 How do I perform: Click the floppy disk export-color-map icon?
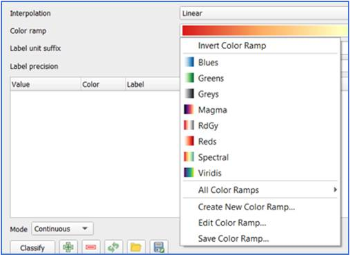158,247
